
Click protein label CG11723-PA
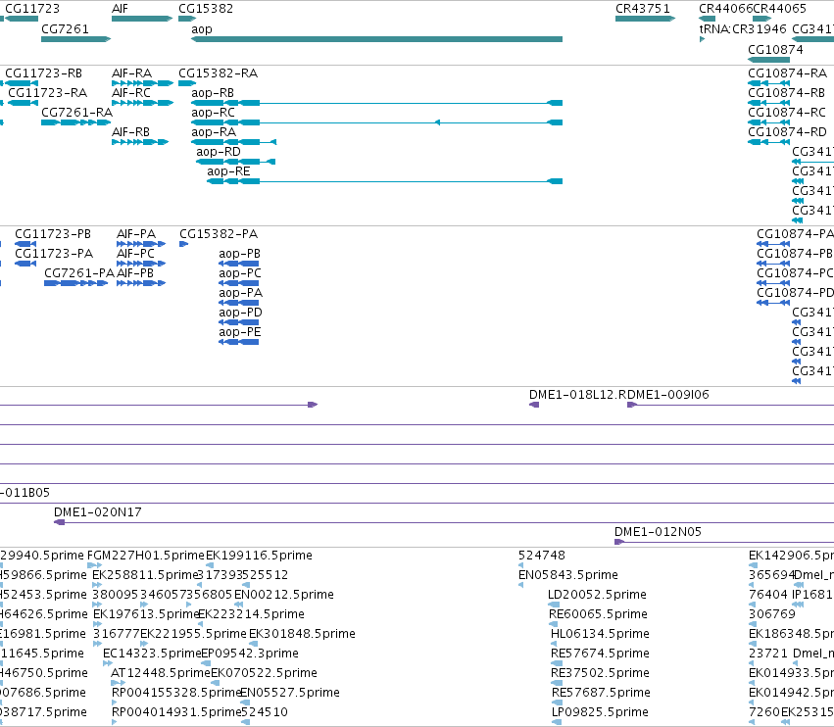click(x=54, y=253)
